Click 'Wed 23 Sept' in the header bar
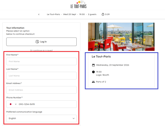Image resolution: width=165 pixels, height=126 pixels. tap(69, 14)
